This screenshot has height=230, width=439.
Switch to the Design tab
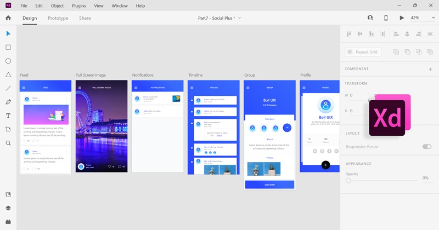pos(30,18)
